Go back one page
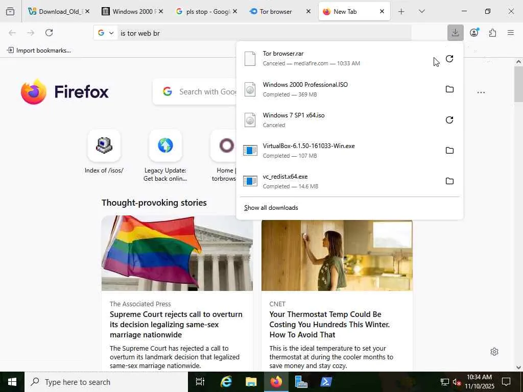 coord(12,33)
